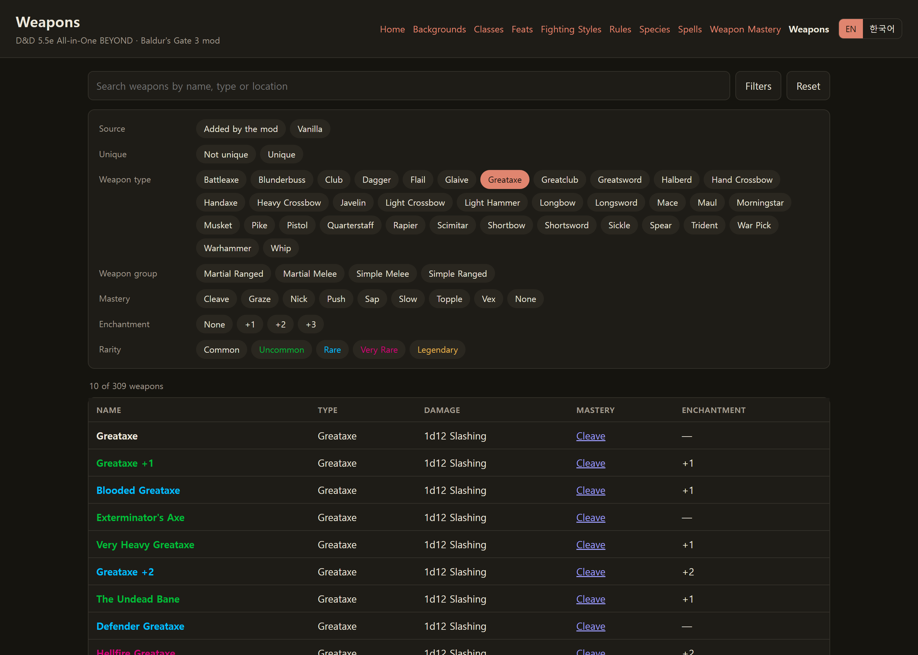Screen dimensions: 918x655
Task: Reset all weapon filters
Action: coord(808,86)
